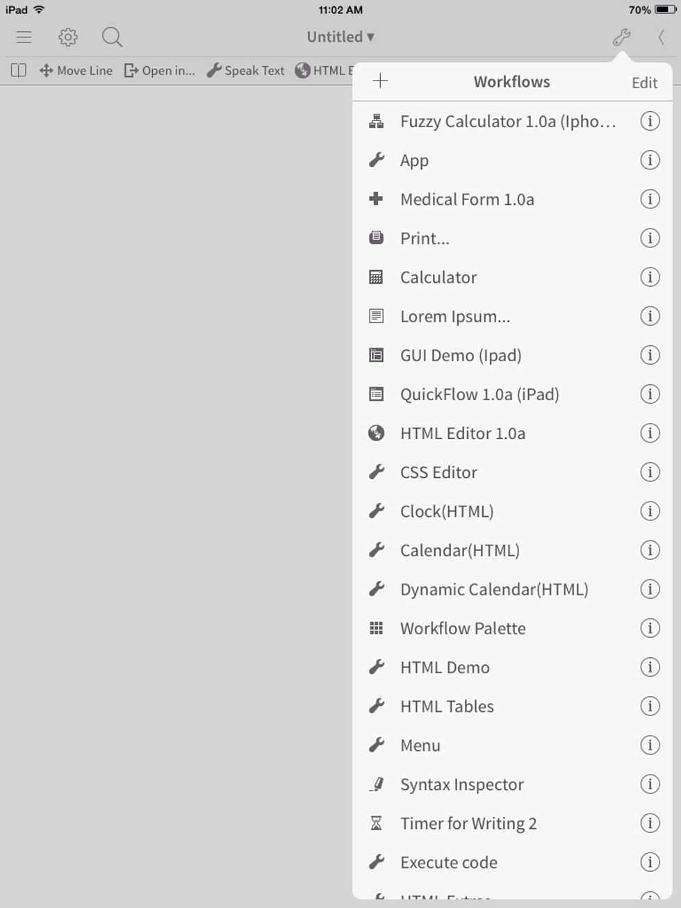The image size is (681, 908).
Task: Open the settings gear icon
Action: click(67, 37)
